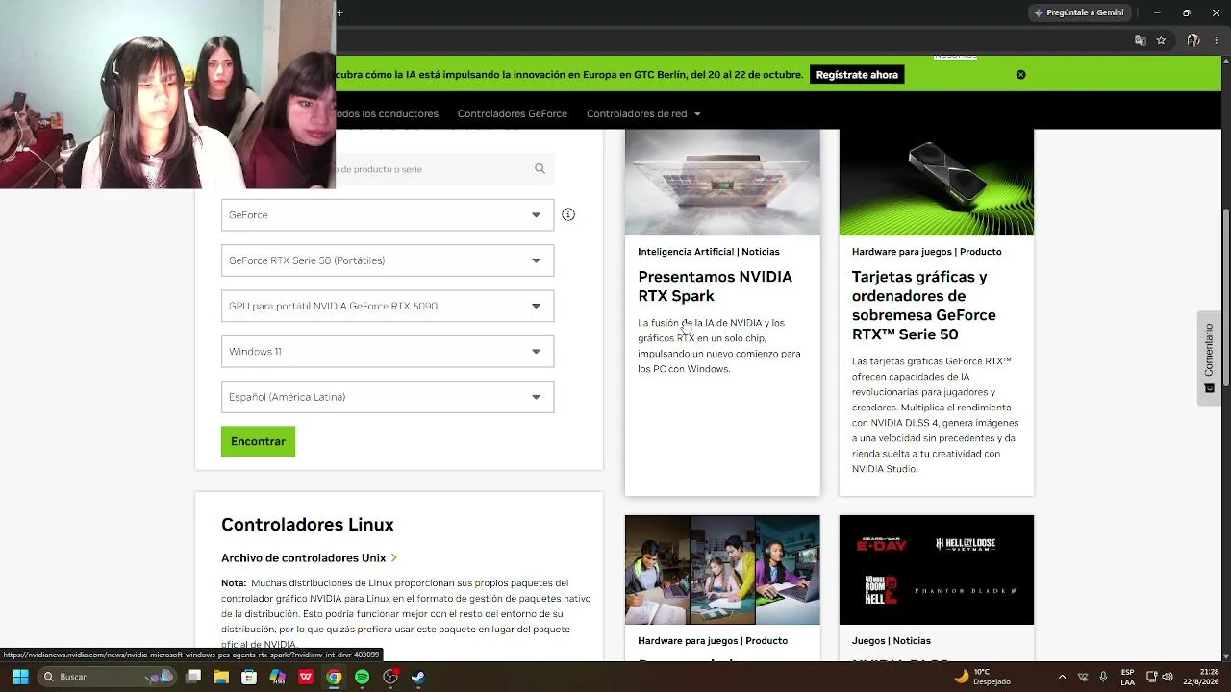Open a new browser tab
The width and height of the screenshot is (1231, 692).
click(339, 12)
